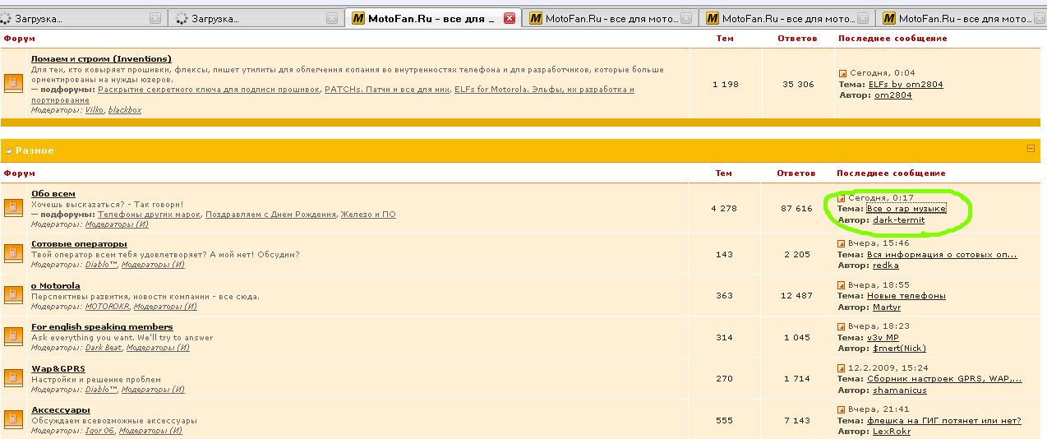Viewport: 1047px width, 439px height.
Task: Click forum icon beside For english speaking members
Action: click(x=13, y=337)
